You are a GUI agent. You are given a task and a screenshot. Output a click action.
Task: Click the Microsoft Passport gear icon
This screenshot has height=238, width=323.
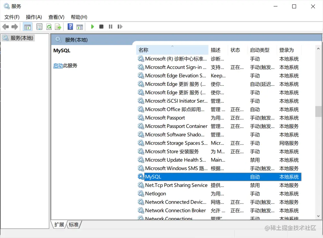click(141, 118)
